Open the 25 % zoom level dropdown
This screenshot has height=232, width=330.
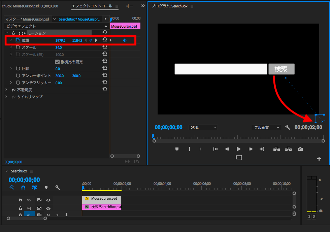pyautogui.click(x=203, y=128)
